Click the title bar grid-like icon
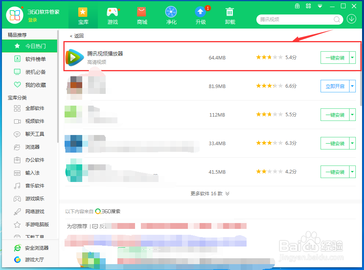The width and height of the screenshot is (364, 270). coord(308,6)
